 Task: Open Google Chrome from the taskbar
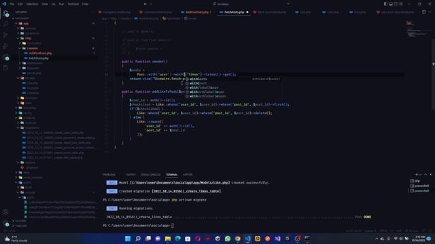(x=238, y=239)
